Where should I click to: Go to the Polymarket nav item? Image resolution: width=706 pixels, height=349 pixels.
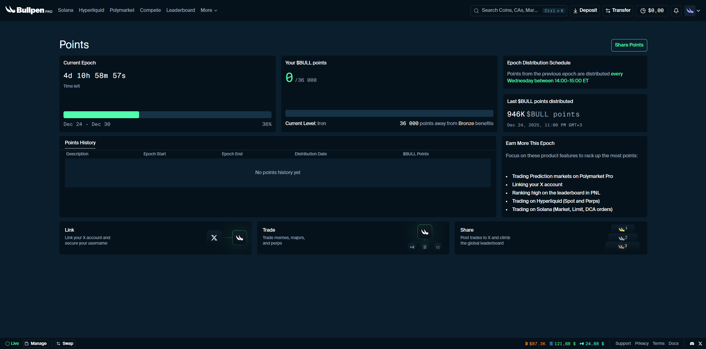coord(122,10)
